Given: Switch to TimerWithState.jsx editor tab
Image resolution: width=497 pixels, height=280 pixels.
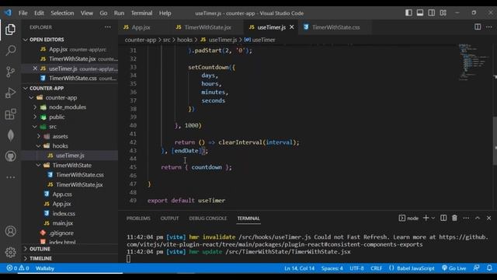Looking at the screenshot, I should [x=207, y=27].
